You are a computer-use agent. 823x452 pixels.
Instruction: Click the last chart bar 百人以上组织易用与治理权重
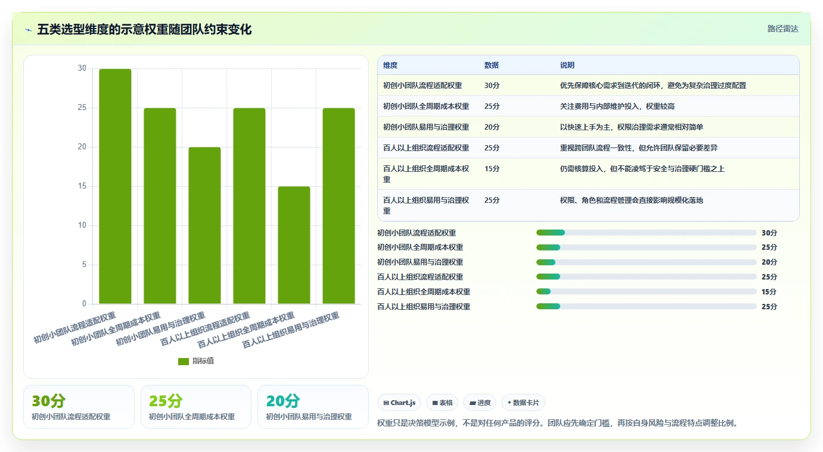coord(338,206)
